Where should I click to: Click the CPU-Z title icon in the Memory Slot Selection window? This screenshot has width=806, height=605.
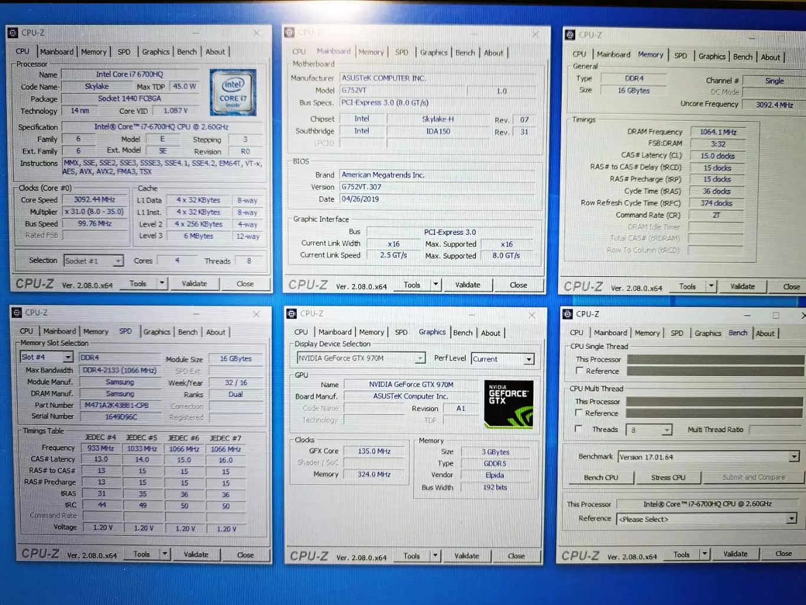[x=17, y=313]
